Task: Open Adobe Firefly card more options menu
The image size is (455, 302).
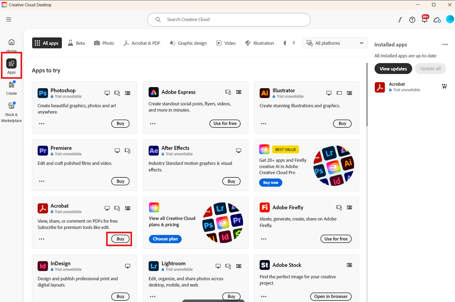Action: (x=264, y=239)
